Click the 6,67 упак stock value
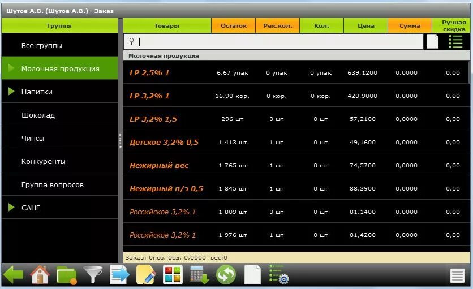 233,73
